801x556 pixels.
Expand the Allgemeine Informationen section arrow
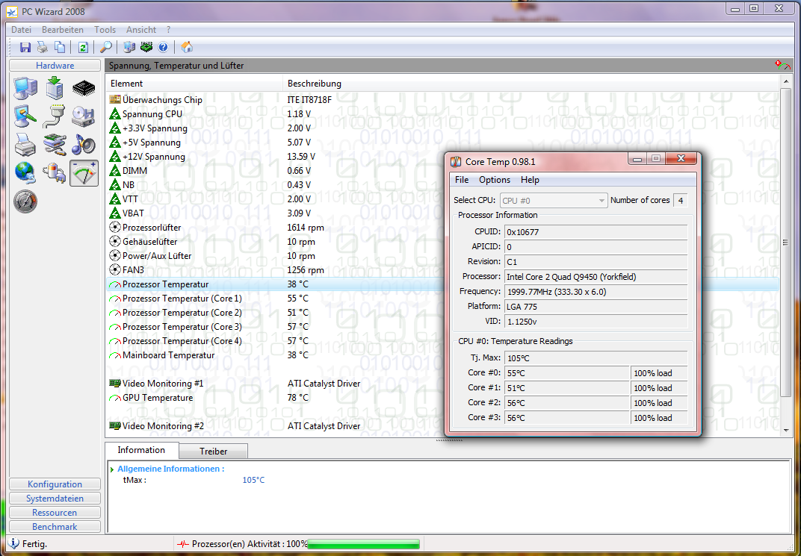coord(112,469)
